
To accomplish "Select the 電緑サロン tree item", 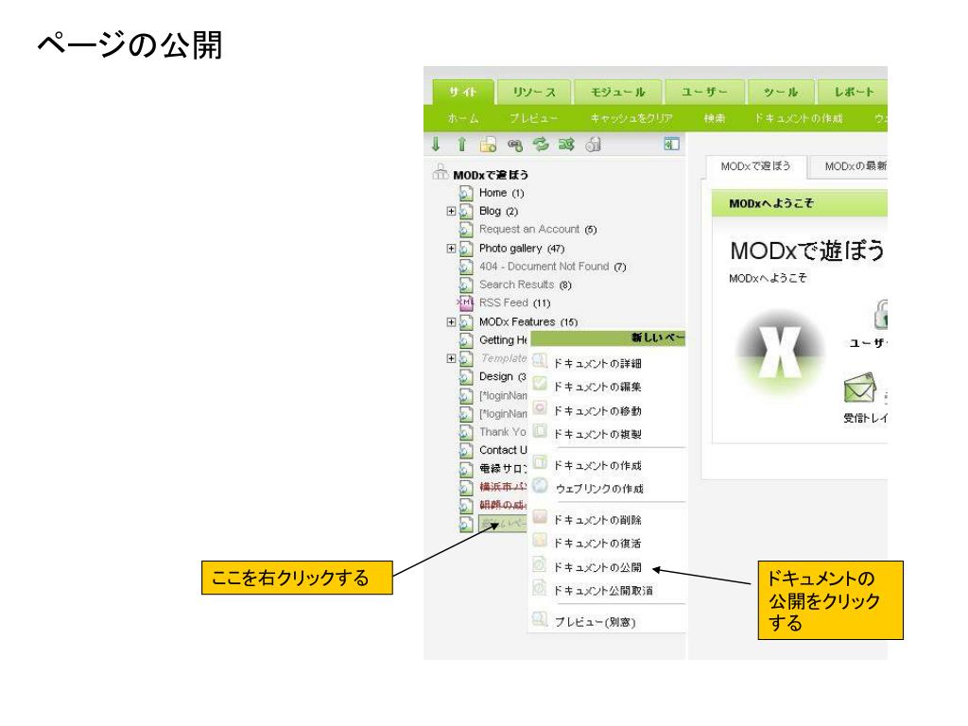I will [x=503, y=469].
